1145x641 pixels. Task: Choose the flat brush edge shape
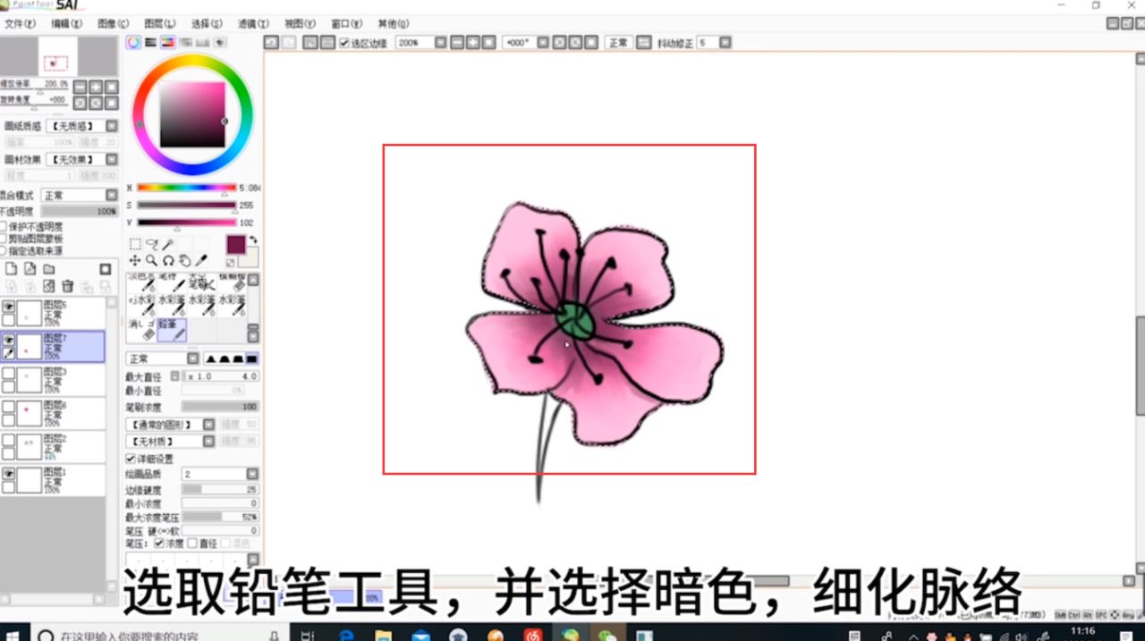[252, 358]
